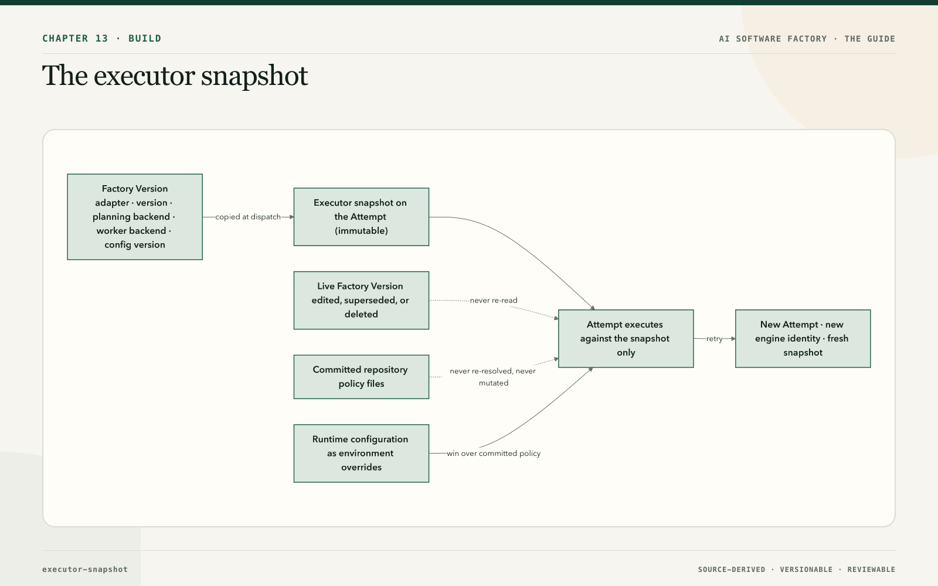The width and height of the screenshot is (938, 586).
Task: Select the 'Committed repository policy files' node
Action: (x=361, y=377)
